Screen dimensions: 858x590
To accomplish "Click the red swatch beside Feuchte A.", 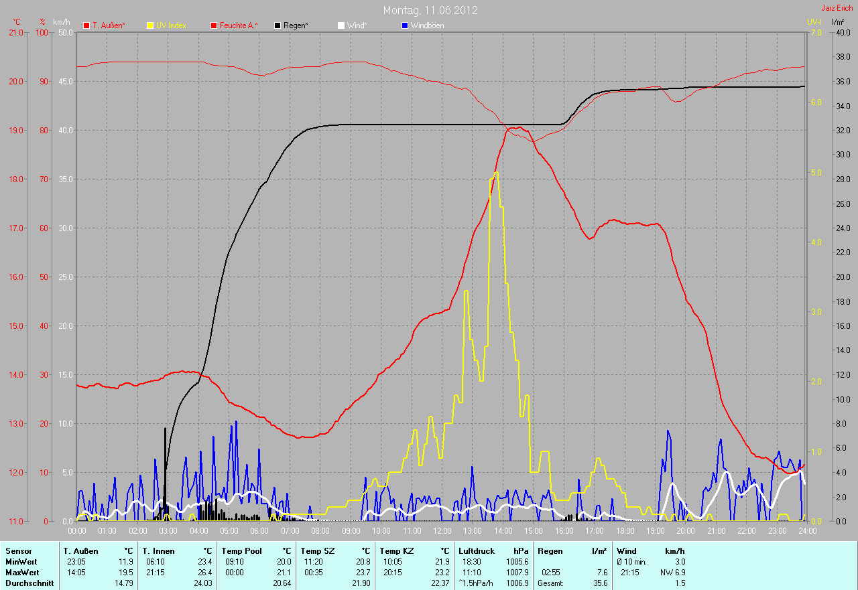I will 214,25.
